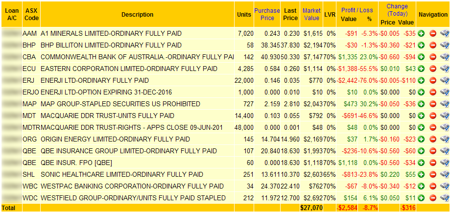Click red minus for QBE INSUR. FPO row
Image resolution: width=451 pixels, height=213 pixels.
point(433,163)
